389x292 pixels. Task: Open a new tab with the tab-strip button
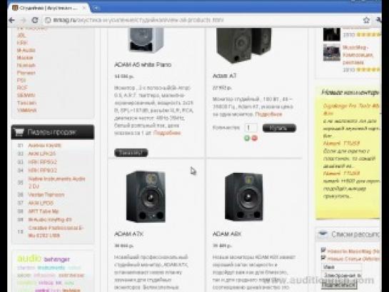(96, 8)
